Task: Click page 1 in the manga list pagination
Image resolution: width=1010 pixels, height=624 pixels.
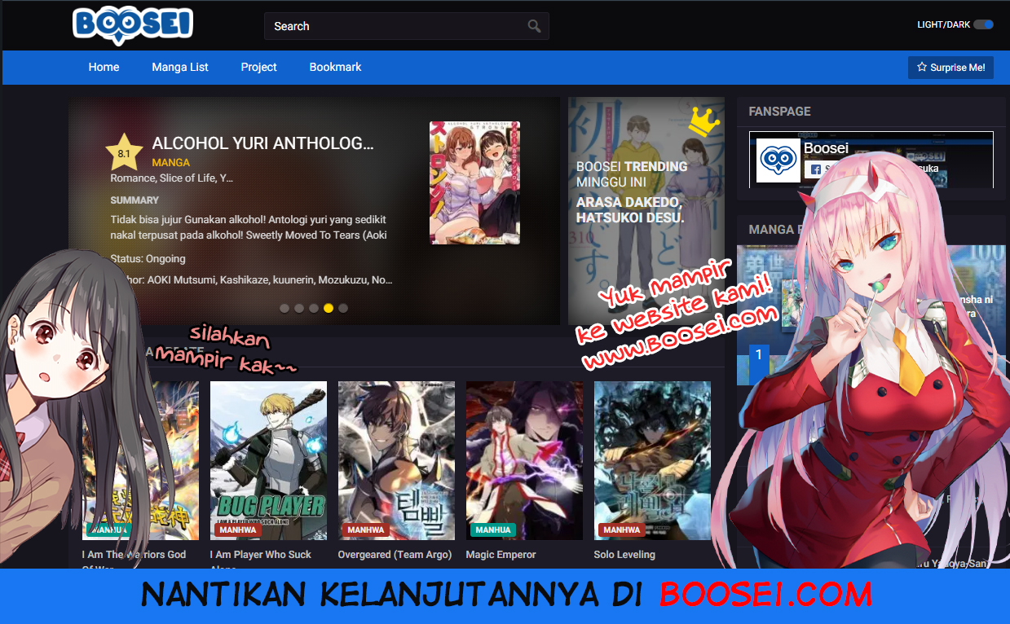Action: pos(758,354)
